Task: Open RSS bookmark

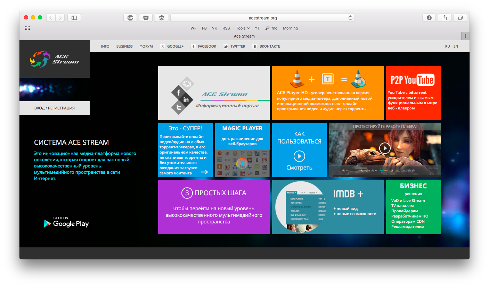Action: [x=226, y=28]
